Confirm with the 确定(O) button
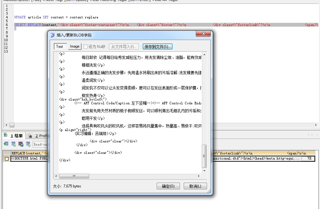Viewport: 320px width, 209px height. click(168, 186)
